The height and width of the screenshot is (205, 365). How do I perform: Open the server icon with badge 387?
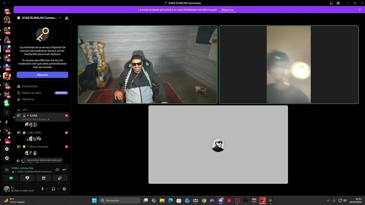[7, 67]
